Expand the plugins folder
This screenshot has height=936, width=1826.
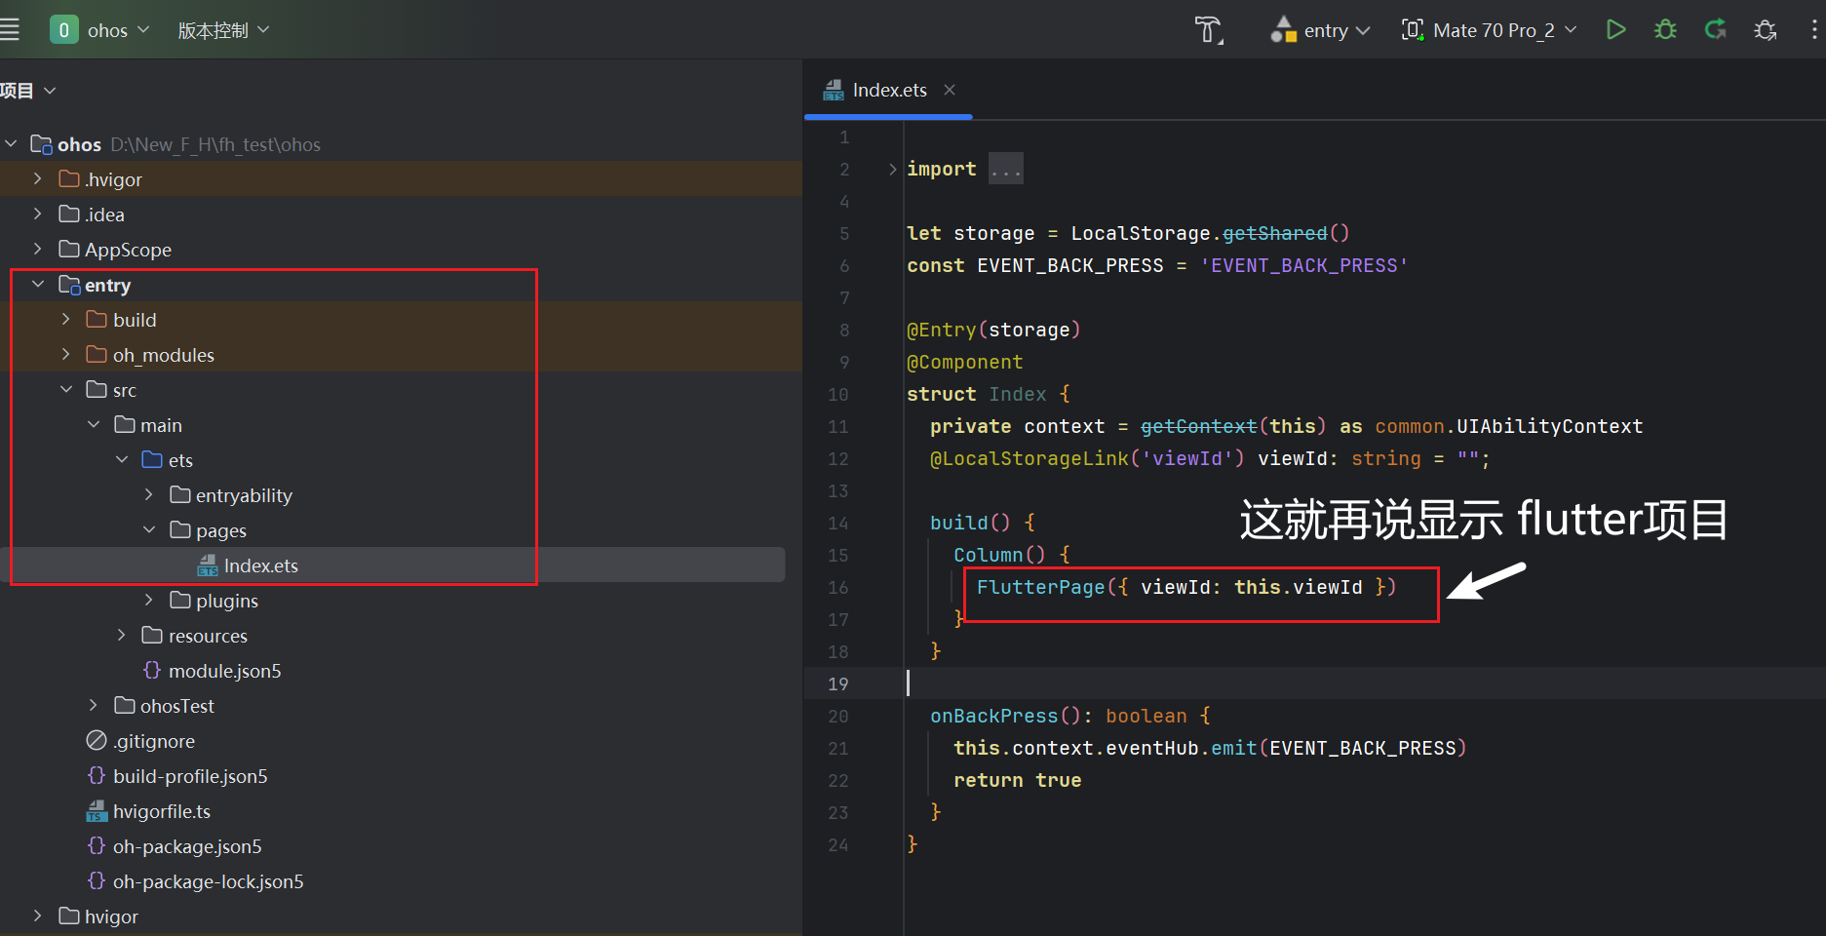point(149,601)
